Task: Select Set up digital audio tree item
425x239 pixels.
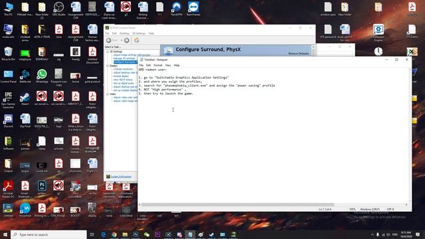Action: 124,83
